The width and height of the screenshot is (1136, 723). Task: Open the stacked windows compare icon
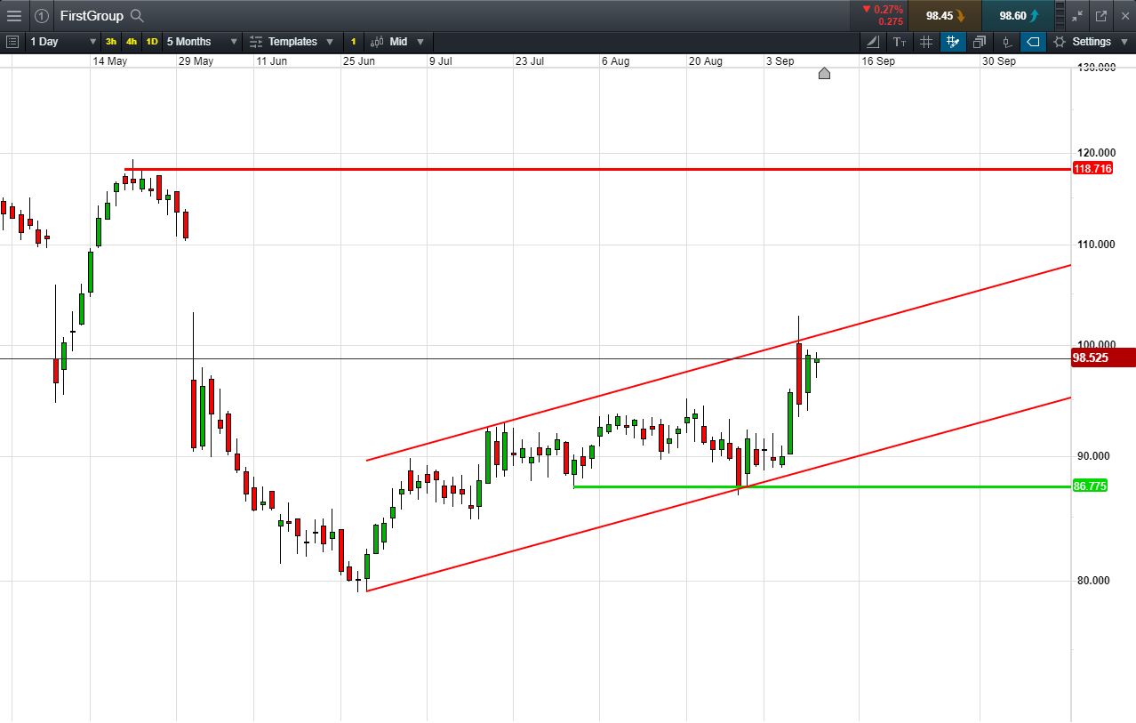[980, 42]
